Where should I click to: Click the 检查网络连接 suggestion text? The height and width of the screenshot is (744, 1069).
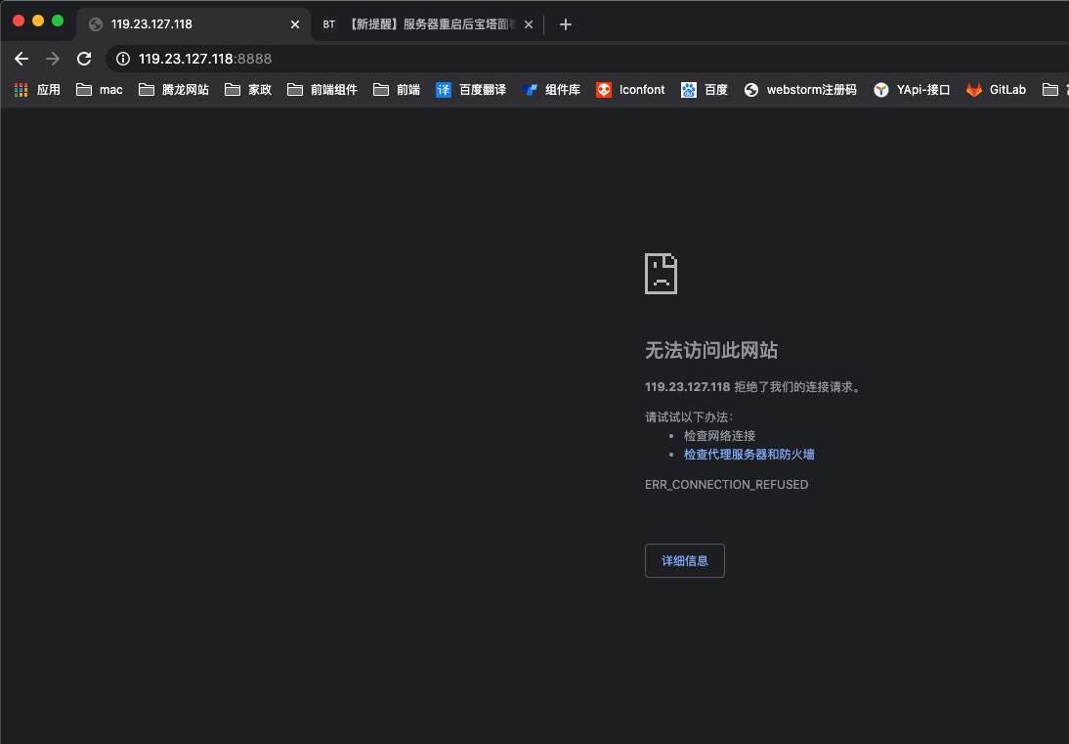[x=719, y=436]
